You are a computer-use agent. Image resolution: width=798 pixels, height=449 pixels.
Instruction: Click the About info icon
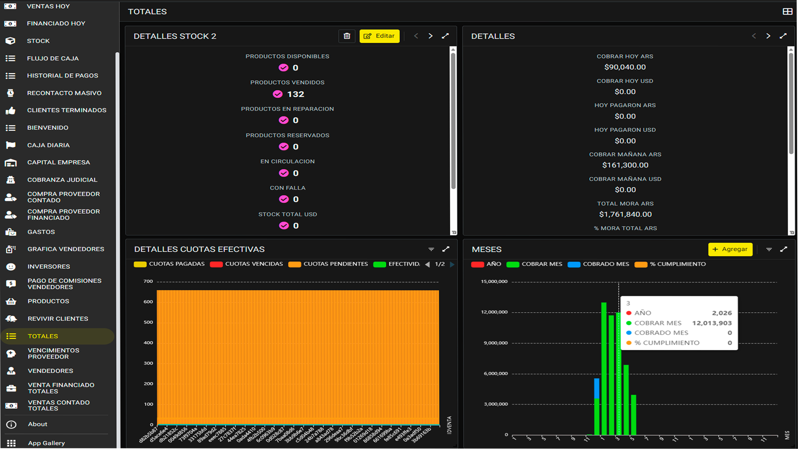[x=11, y=424]
